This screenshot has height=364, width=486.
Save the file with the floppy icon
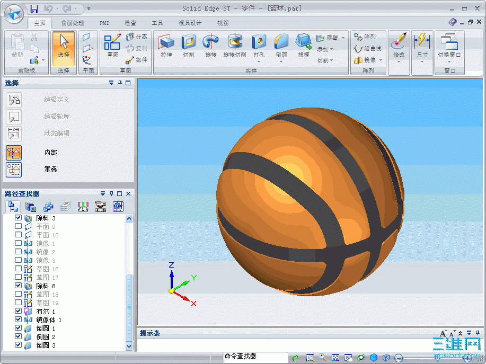[34, 8]
